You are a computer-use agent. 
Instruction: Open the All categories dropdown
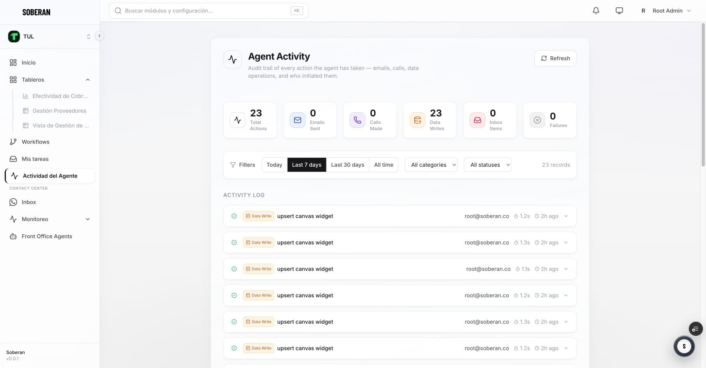coord(431,165)
